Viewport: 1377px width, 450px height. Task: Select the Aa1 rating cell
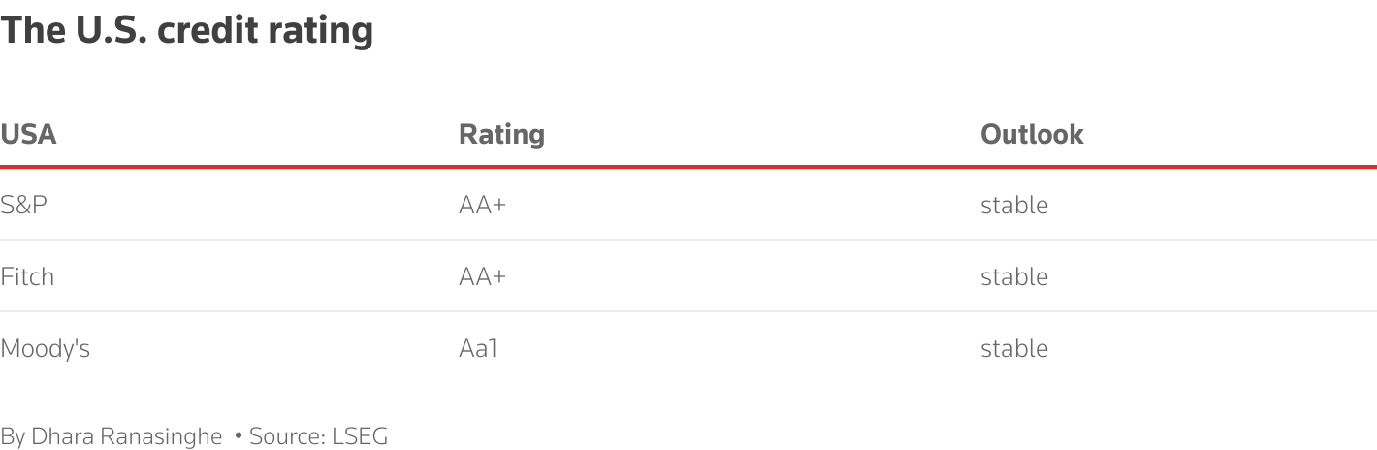[x=477, y=348]
